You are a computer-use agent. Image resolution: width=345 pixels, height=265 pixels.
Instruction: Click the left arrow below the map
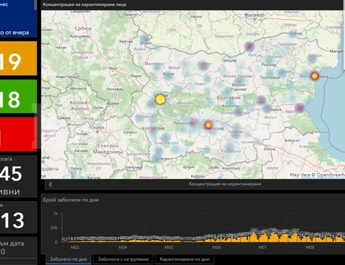[50, 185]
